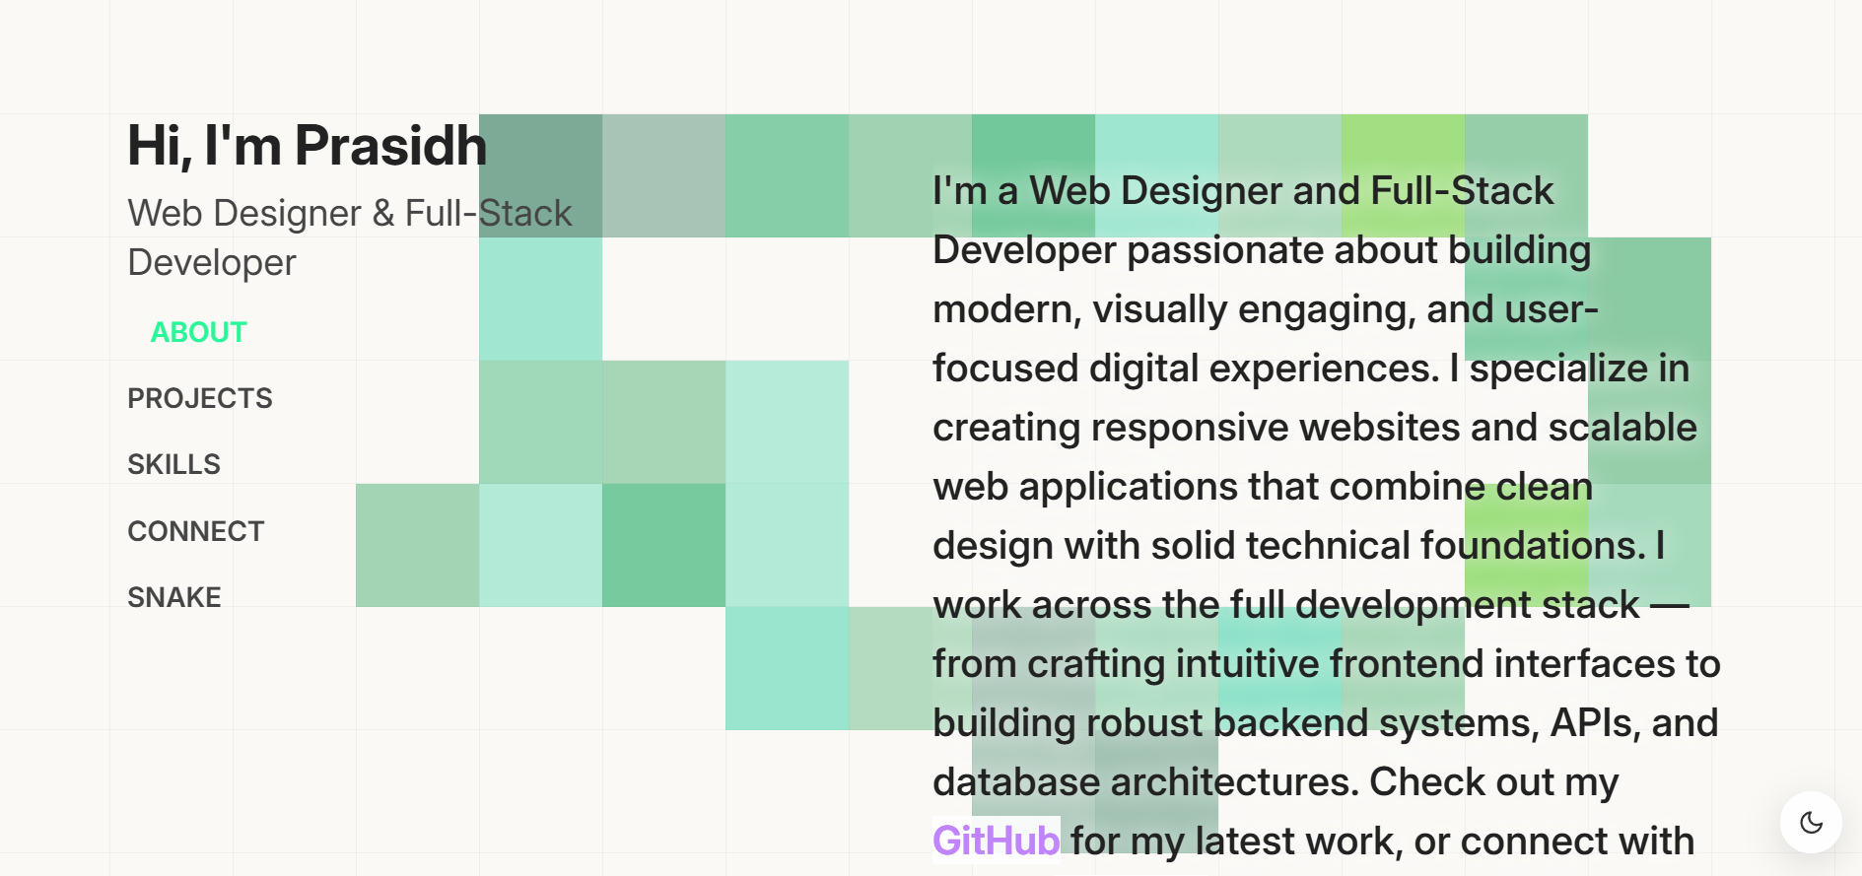Screen dimensions: 1862x876
Task: Go to the CONNECT section
Action: pyautogui.click(x=195, y=530)
